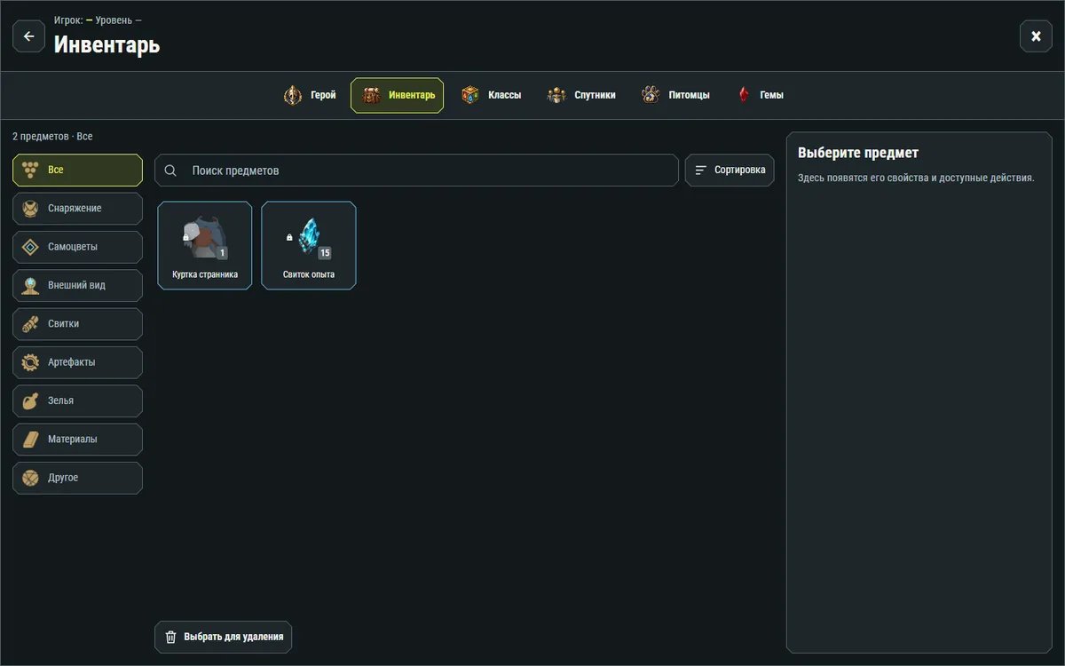This screenshot has height=666, width=1065.
Task: Click the trash can delete icon
Action: coord(171,637)
